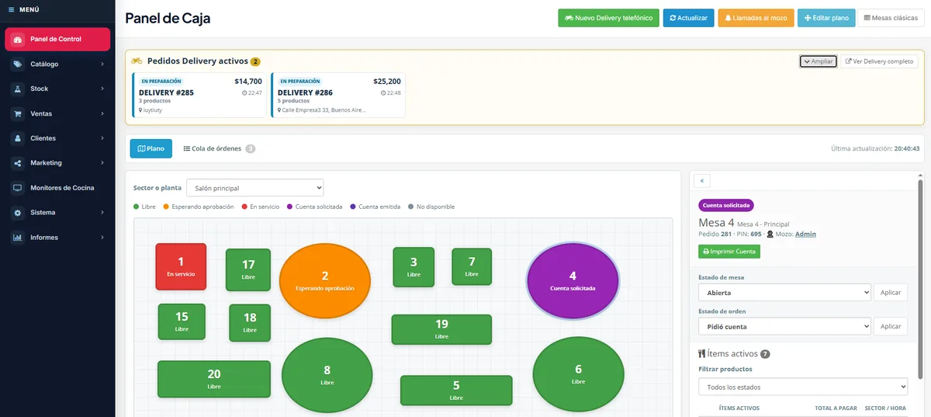The image size is (931, 417).
Task: Click the Monitores de Cocina monitor icon
Action: pos(17,188)
